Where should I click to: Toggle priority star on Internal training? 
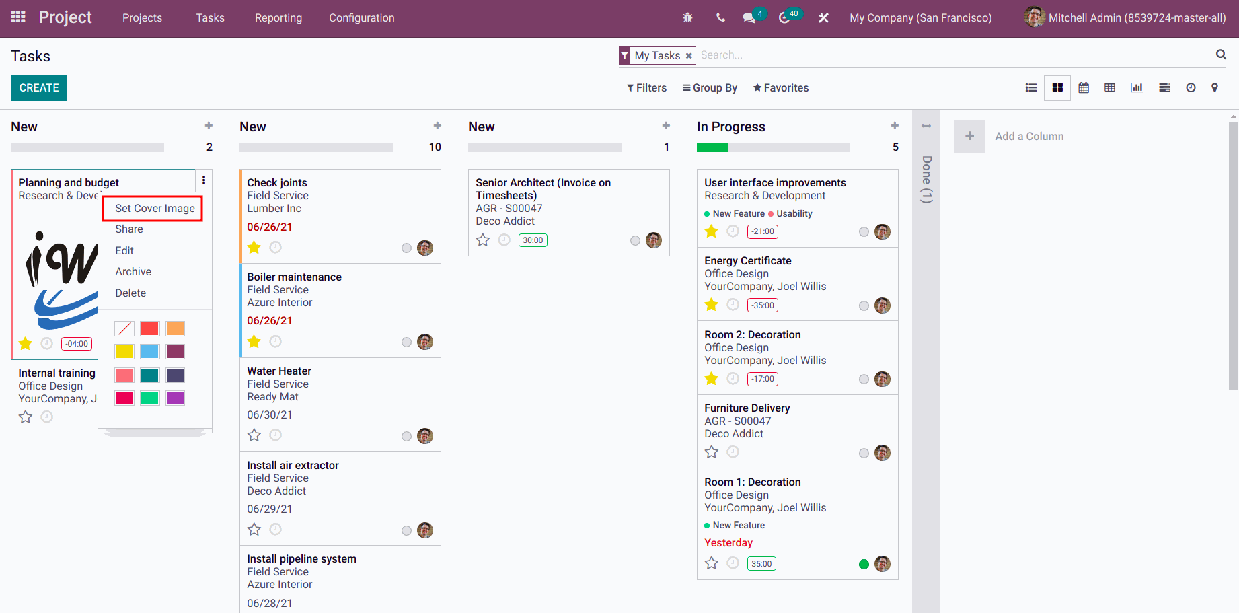(x=26, y=417)
